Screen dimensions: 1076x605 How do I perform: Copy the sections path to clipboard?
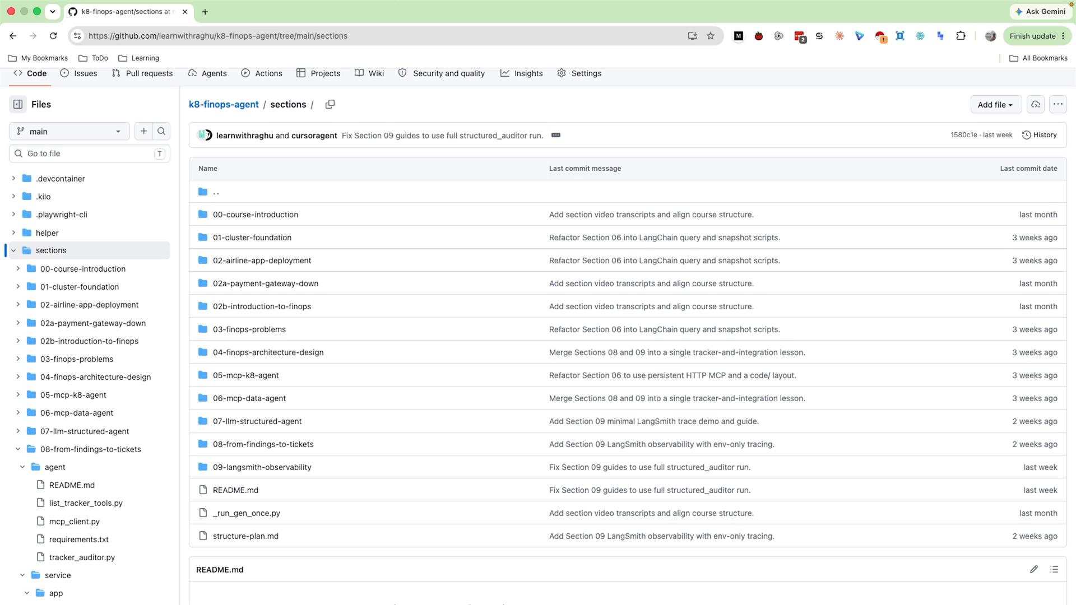click(x=330, y=104)
